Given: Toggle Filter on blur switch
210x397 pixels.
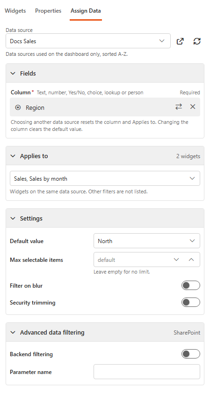Looking at the screenshot, I should click(x=190, y=285).
